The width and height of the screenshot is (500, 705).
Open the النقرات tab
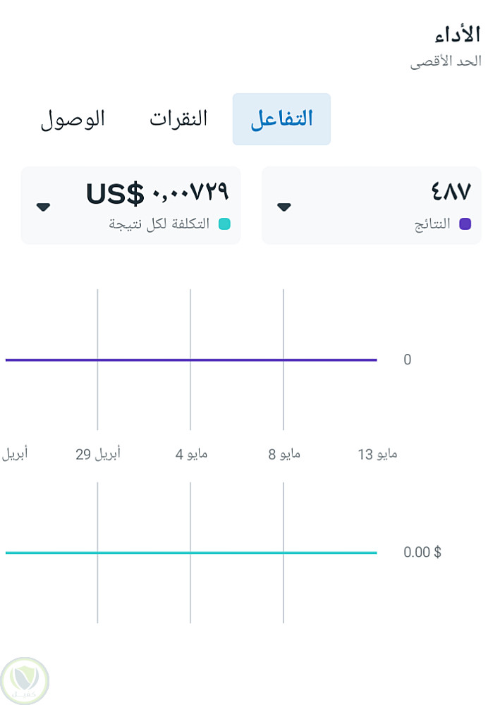point(178,119)
